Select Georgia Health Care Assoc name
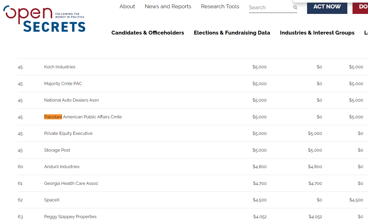The image size is (368, 223). click(x=71, y=183)
